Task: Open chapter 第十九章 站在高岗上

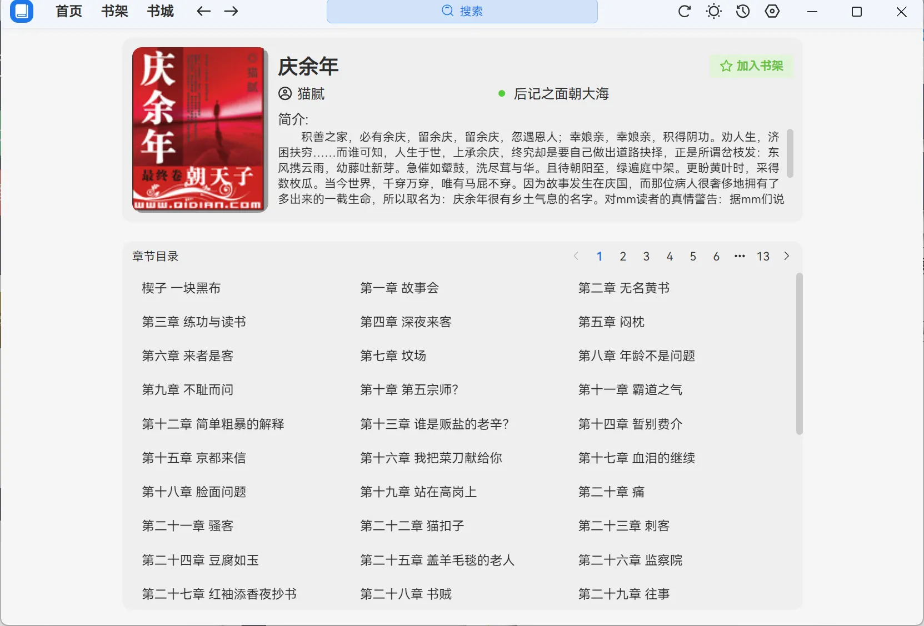Action: (418, 492)
